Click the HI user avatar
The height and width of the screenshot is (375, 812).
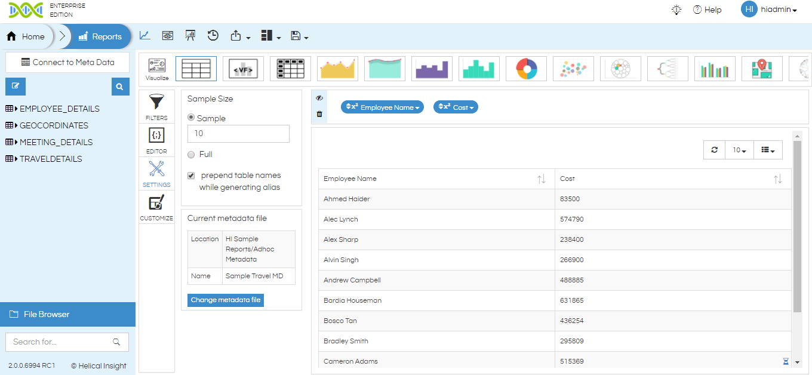[x=749, y=9]
